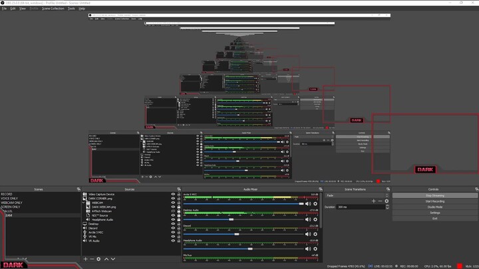The image size is (479, 269).
Task: Mute the Discord audio channel
Action: coord(308,234)
